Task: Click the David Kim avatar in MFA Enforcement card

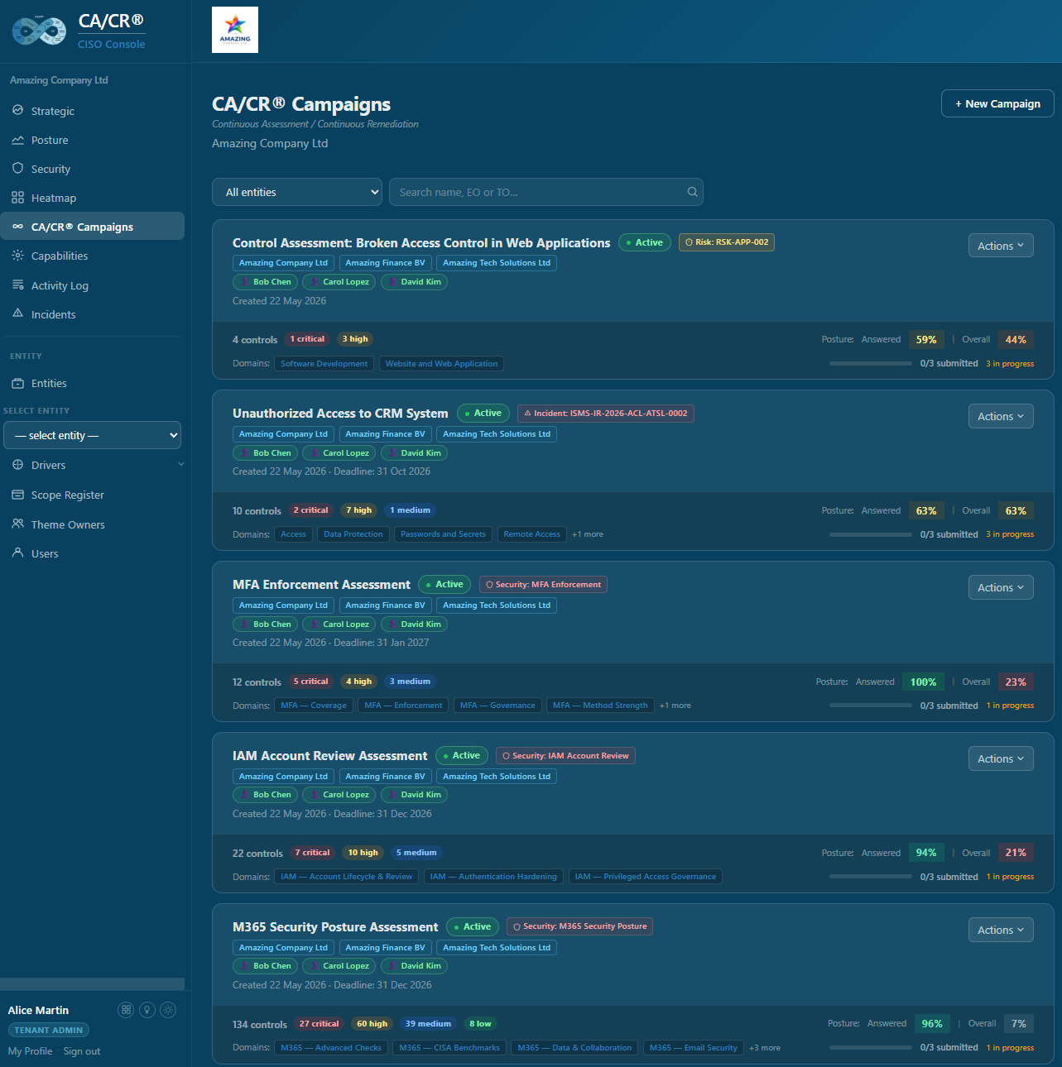Action: pyautogui.click(x=393, y=624)
